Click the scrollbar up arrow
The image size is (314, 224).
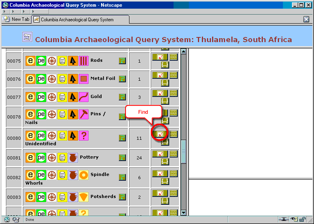(x=183, y=51)
